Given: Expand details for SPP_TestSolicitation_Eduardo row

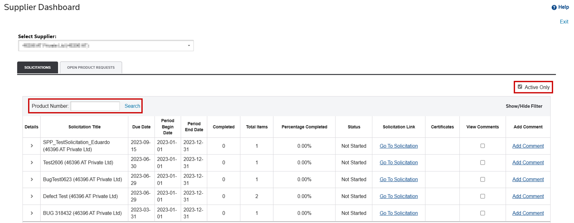Looking at the screenshot, I should (x=32, y=146).
